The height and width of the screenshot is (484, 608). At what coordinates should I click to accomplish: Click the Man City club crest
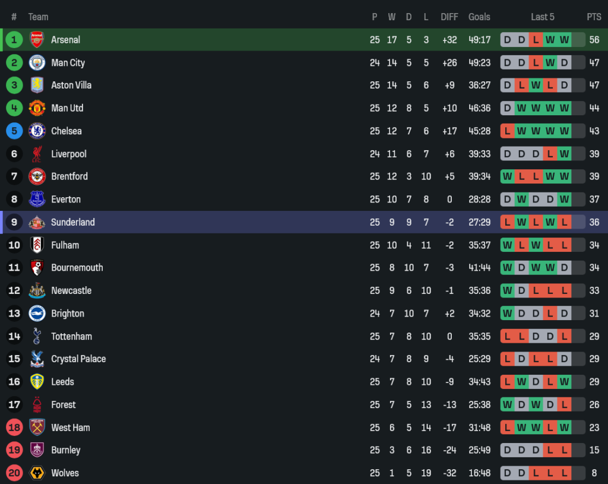point(37,62)
